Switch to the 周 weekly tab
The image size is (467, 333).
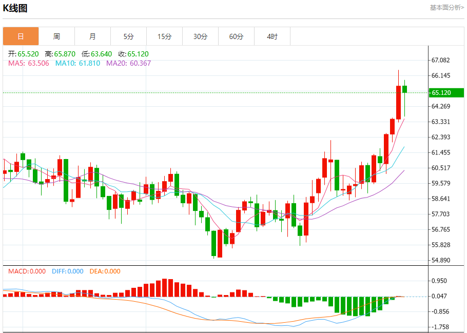point(56,36)
